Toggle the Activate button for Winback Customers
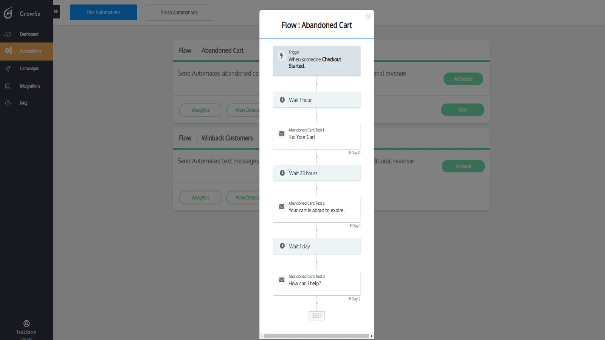The width and height of the screenshot is (605, 340). coord(463,166)
